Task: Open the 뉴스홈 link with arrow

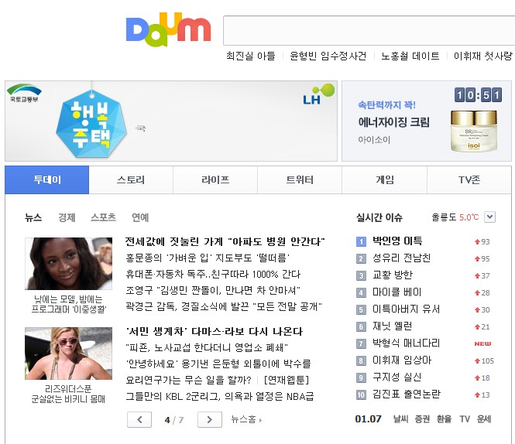Action: tap(246, 419)
